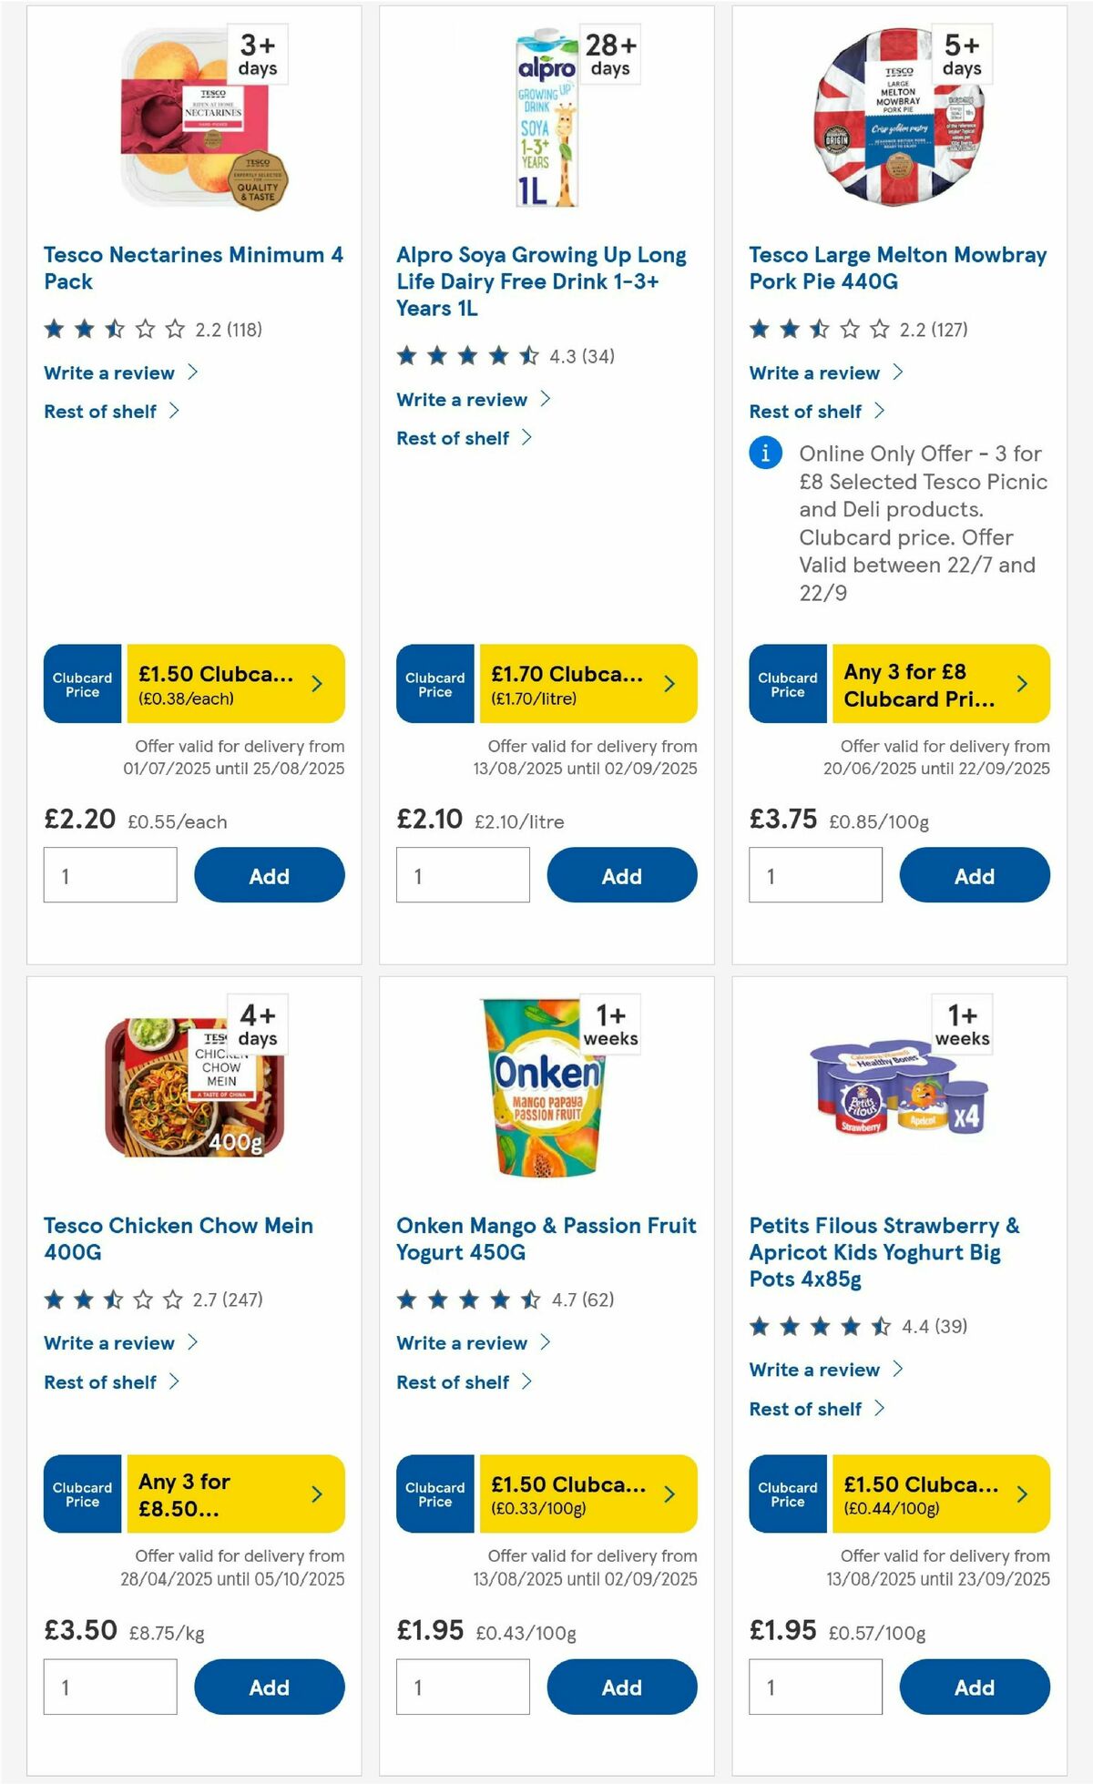The image size is (1093, 1784).
Task: Click Clubcard Price badge on Petits Filous offer
Action: 787,1493
